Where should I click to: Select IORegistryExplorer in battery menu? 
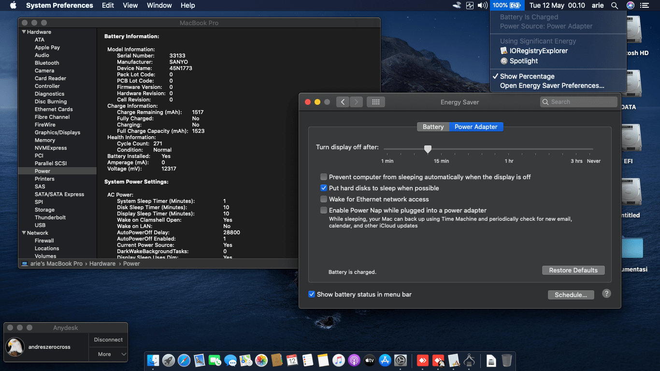tap(558, 51)
